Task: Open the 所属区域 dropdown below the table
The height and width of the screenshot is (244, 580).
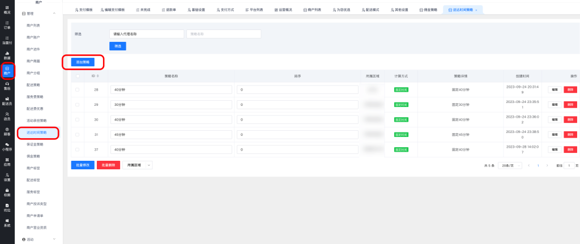Action: point(138,165)
